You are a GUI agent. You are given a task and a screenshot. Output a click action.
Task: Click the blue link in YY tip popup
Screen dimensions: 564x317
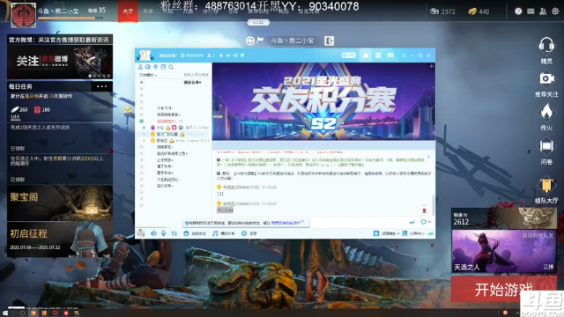click(286, 223)
